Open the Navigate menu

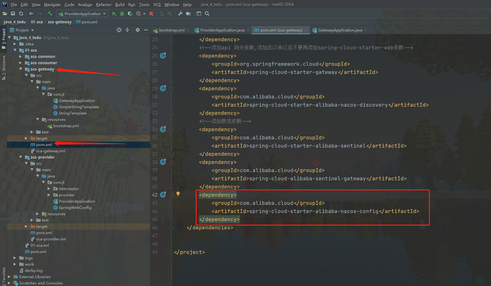point(52,4)
